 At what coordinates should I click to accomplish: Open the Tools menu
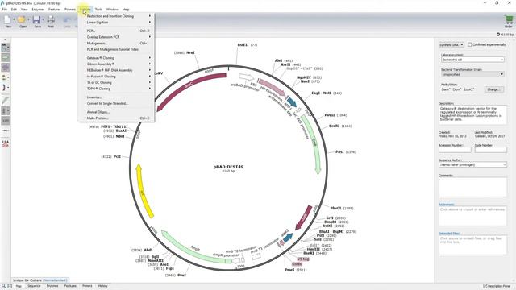[98, 10]
